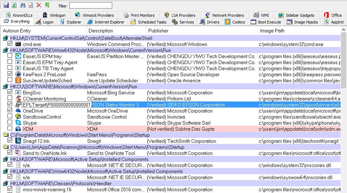Open the AppInit tab
This screenshot has width=347, height=193.
(334, 22)
